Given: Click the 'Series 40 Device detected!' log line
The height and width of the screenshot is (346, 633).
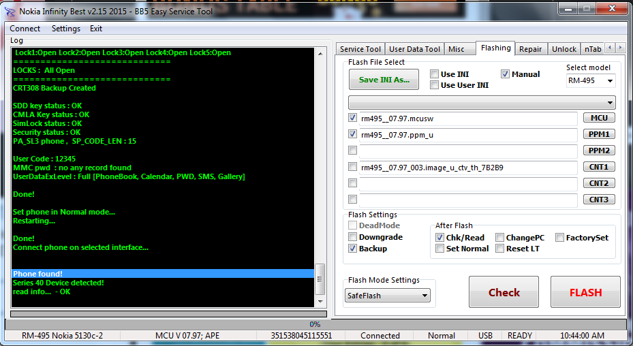Looking at the screenshot, I should tap(58, 283).
